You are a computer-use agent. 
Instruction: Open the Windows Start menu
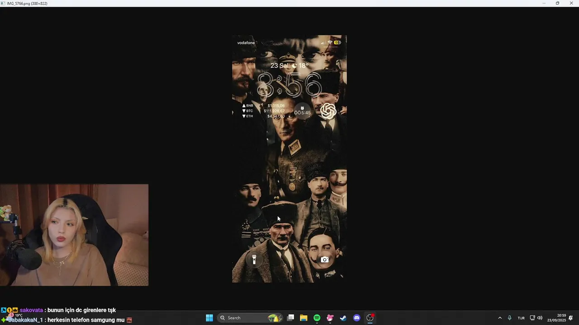tap(209, 318)
